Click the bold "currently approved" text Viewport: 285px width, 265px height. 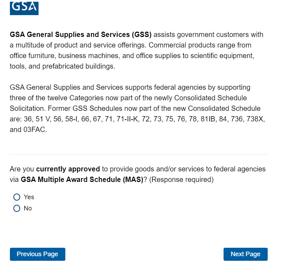coord(68,169)
